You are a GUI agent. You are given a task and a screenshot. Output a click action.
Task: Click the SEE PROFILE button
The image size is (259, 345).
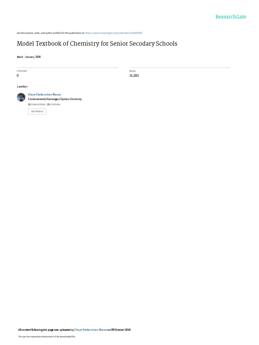[x=37, y=112]
